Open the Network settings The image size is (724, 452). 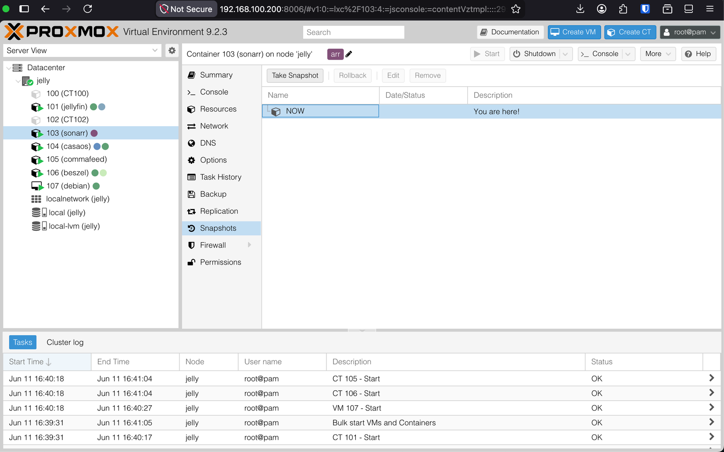coord(222,126)
